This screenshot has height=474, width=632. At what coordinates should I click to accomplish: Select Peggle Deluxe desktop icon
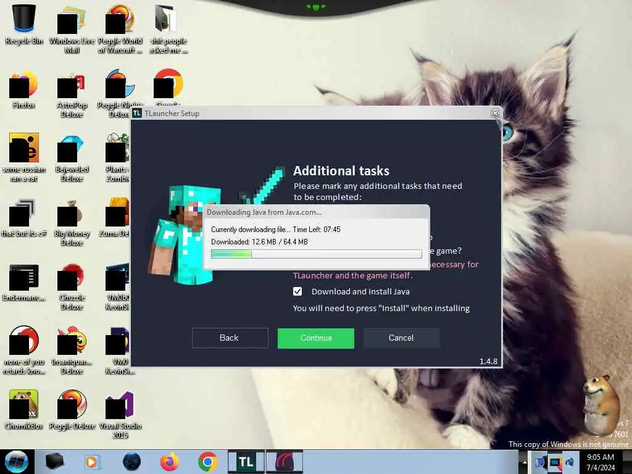tap(72, 410)
